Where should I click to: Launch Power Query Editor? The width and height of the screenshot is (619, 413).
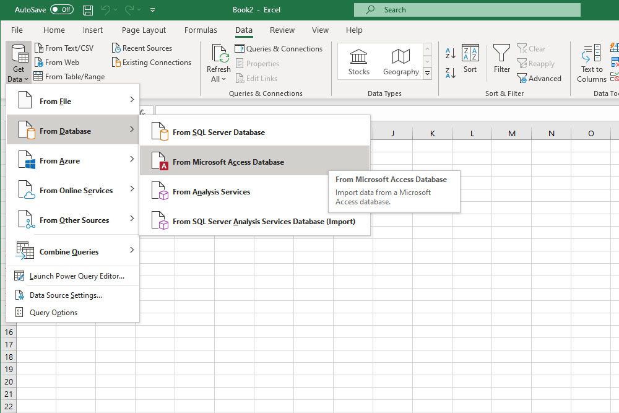pos(73,276)
